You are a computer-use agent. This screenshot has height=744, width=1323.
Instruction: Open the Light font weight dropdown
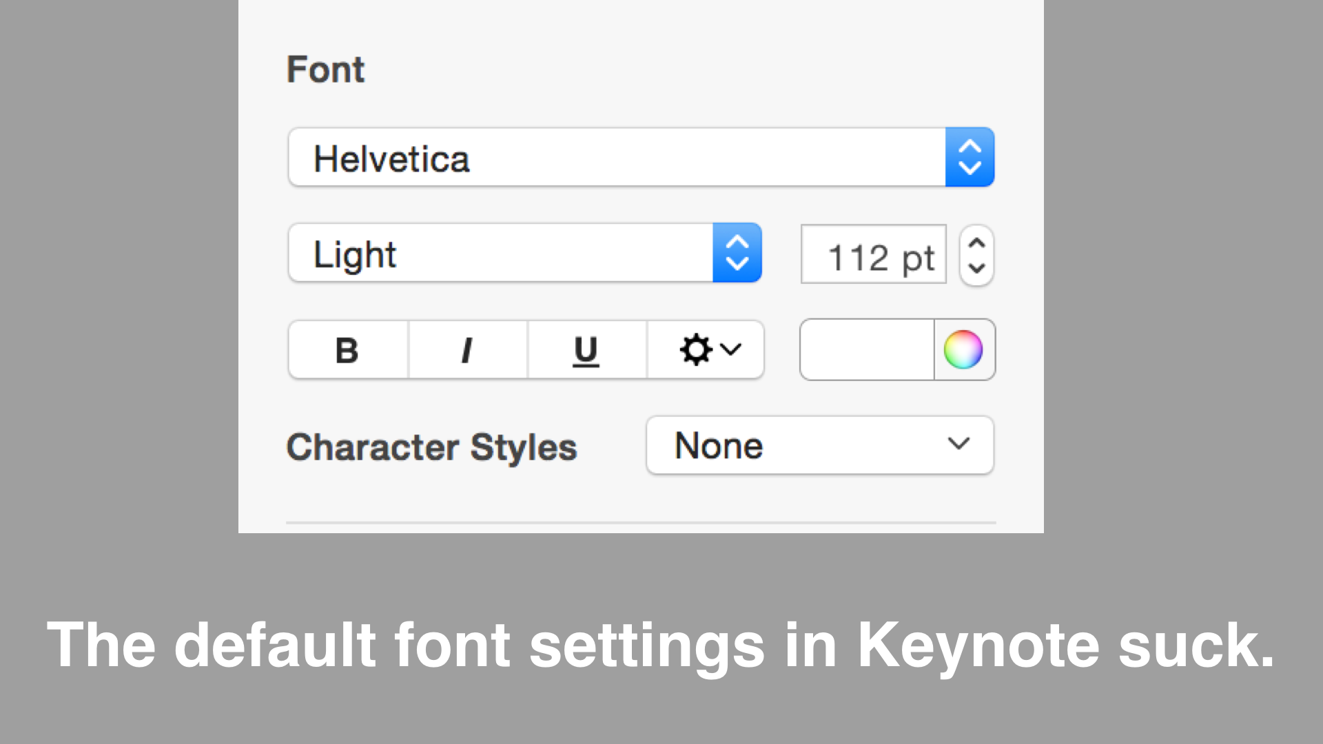tap(524, 253)
